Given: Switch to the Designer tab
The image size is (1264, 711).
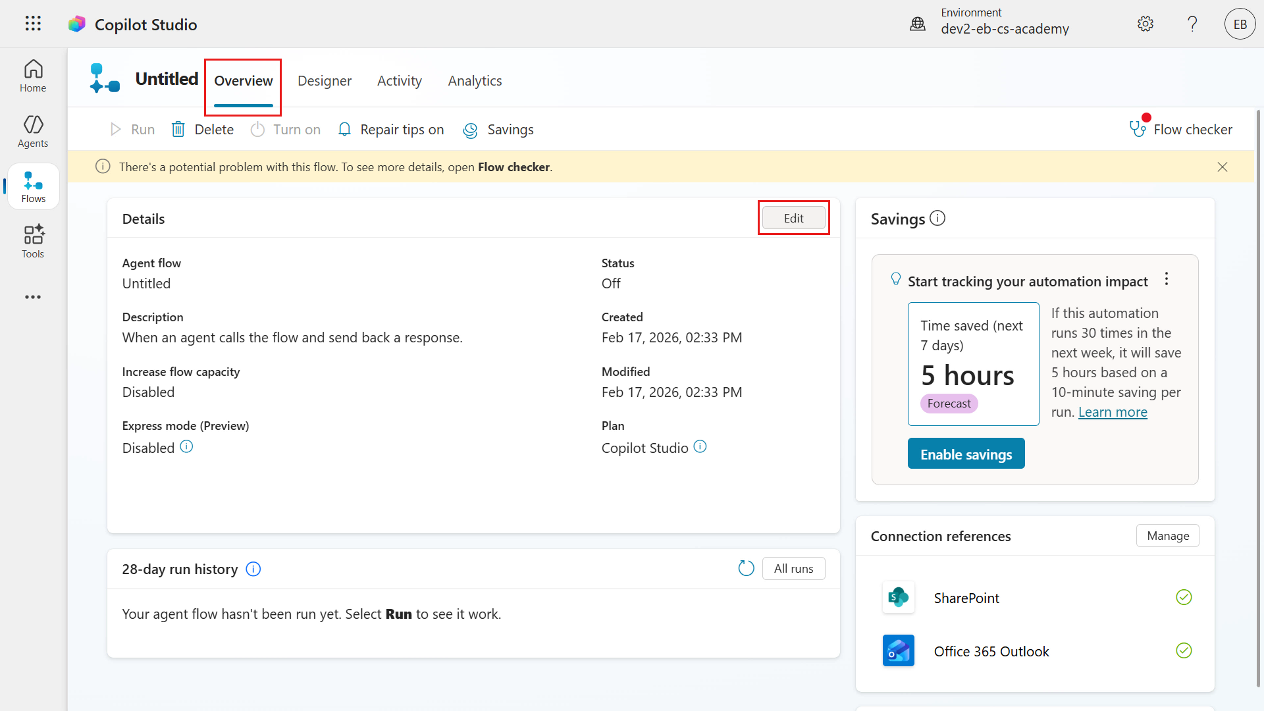Looking at the screenshot, I should pos(325,80).
